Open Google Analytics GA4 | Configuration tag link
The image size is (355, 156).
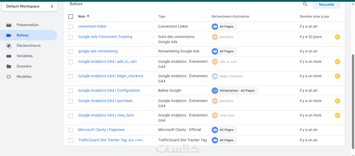click(109, 91)
